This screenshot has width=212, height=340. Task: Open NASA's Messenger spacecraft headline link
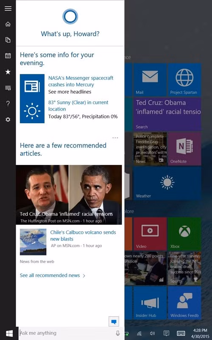81,81
